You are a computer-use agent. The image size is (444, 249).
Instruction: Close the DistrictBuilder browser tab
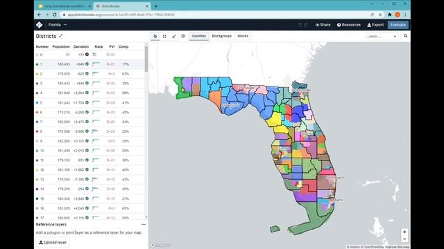(147, 6)
